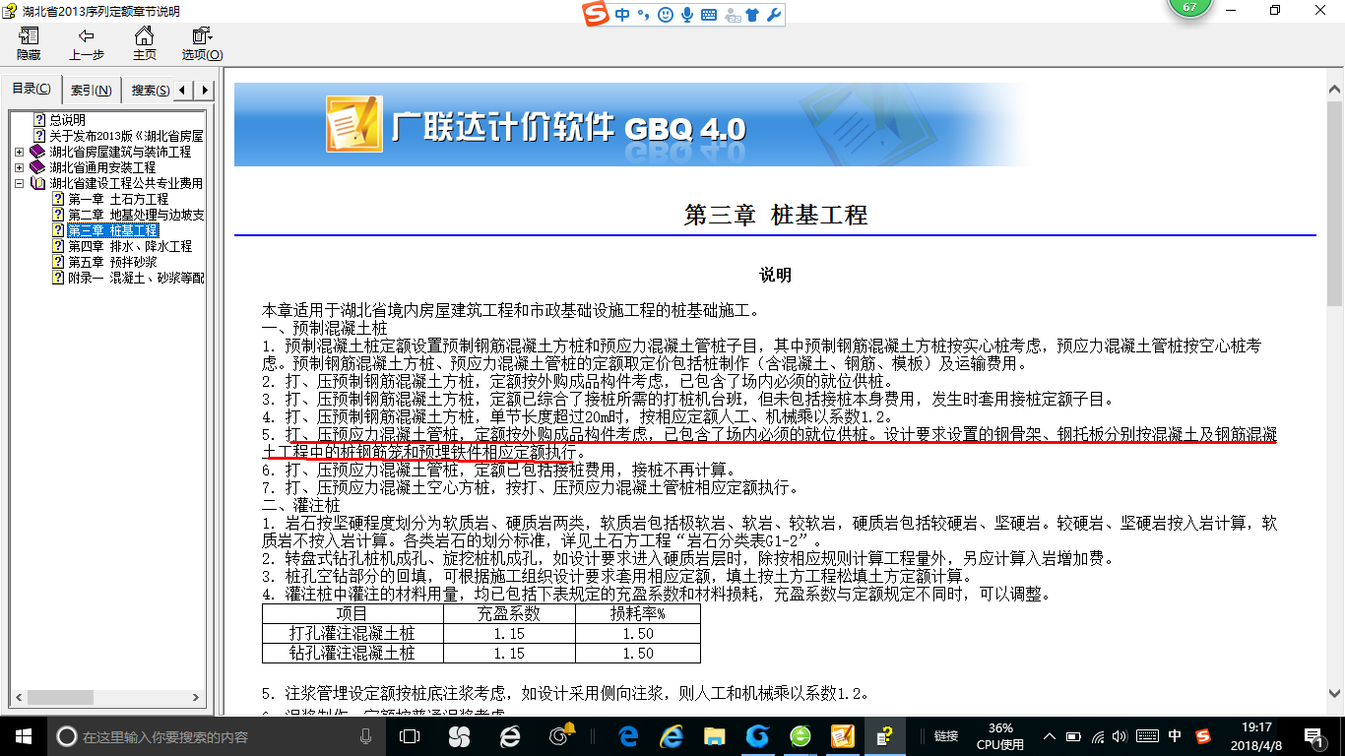Viewport: 1345px width, 756px height.
Task: Switch to the 索引(N) index tab
Action: point(92,91)
